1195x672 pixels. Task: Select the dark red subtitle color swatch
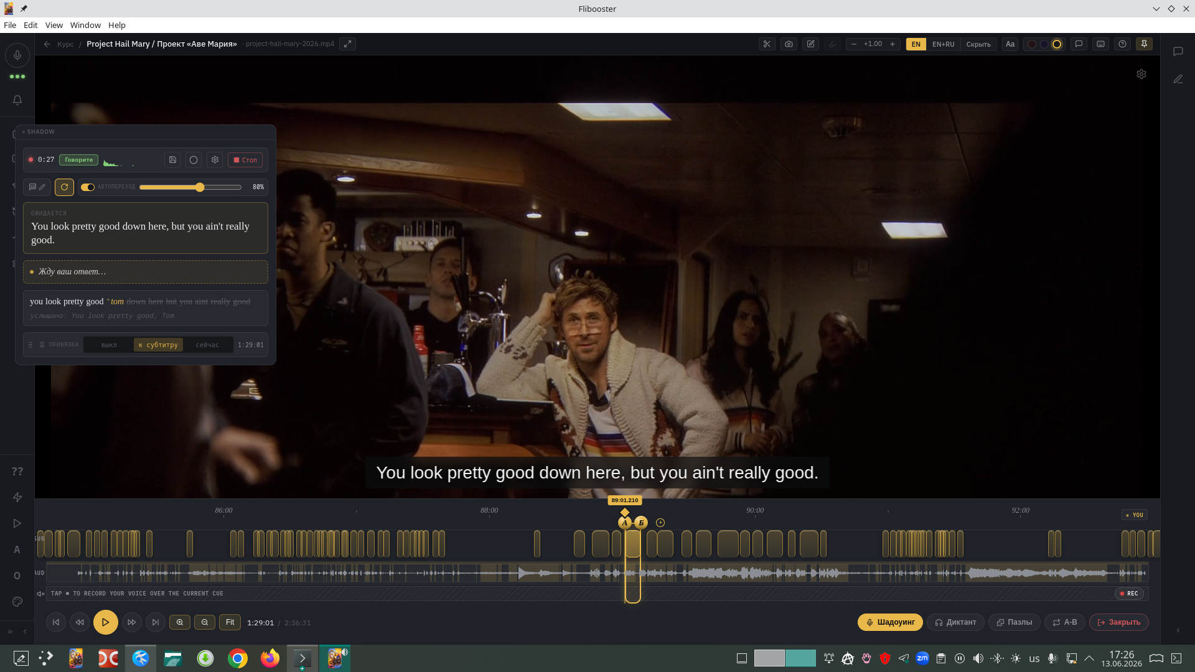click(x=1031, y=44)
